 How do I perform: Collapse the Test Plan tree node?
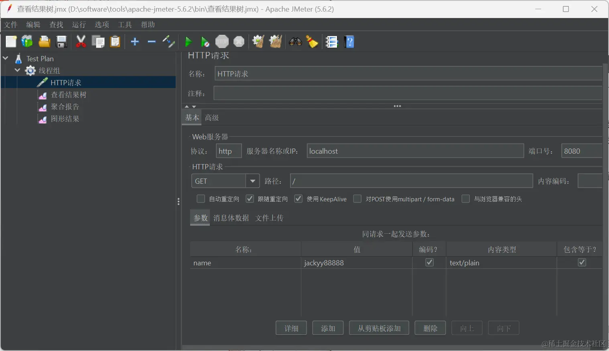[6, 58]
